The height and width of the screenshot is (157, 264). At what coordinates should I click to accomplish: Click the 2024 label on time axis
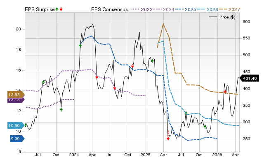74,155
